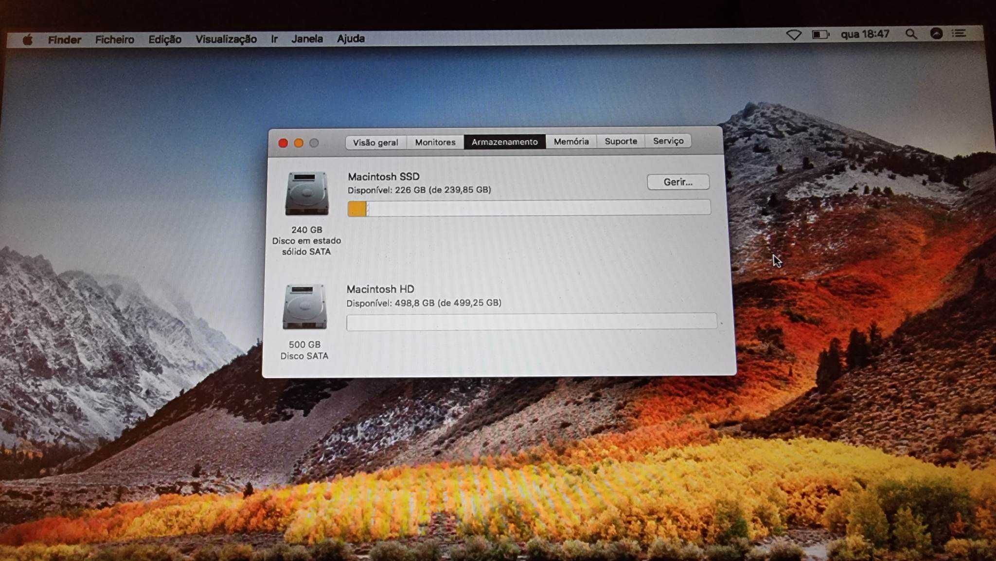Open the Finder menu
Screen dimensions: 996x561
coord(64,40)
